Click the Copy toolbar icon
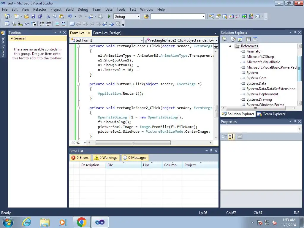This screenshot has width=304, height=228. tap(55, 17)
